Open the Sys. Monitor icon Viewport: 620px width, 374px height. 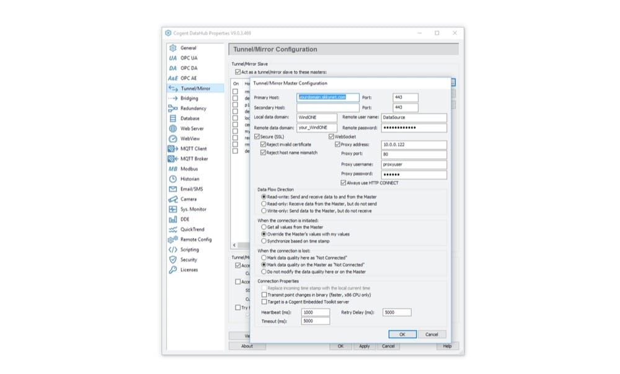click(173, 209)
